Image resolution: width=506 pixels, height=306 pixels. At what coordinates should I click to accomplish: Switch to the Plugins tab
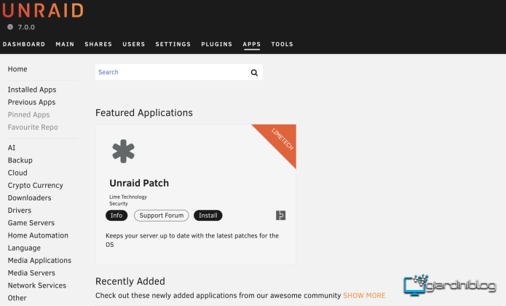[217, 44]
